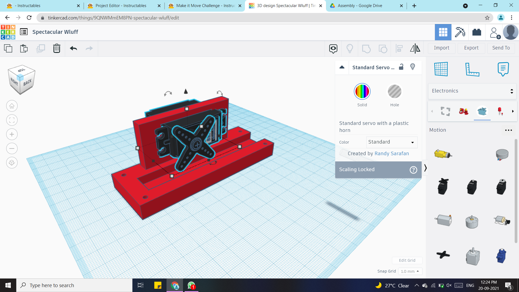Toggle the hide selected lightbulb

click(x=412, y=67)
